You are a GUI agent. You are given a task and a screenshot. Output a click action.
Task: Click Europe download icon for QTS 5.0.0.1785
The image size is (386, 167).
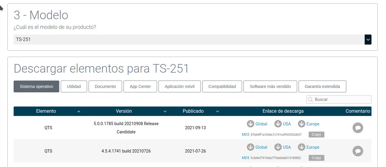pyautogui.click(x=302, y=124)
